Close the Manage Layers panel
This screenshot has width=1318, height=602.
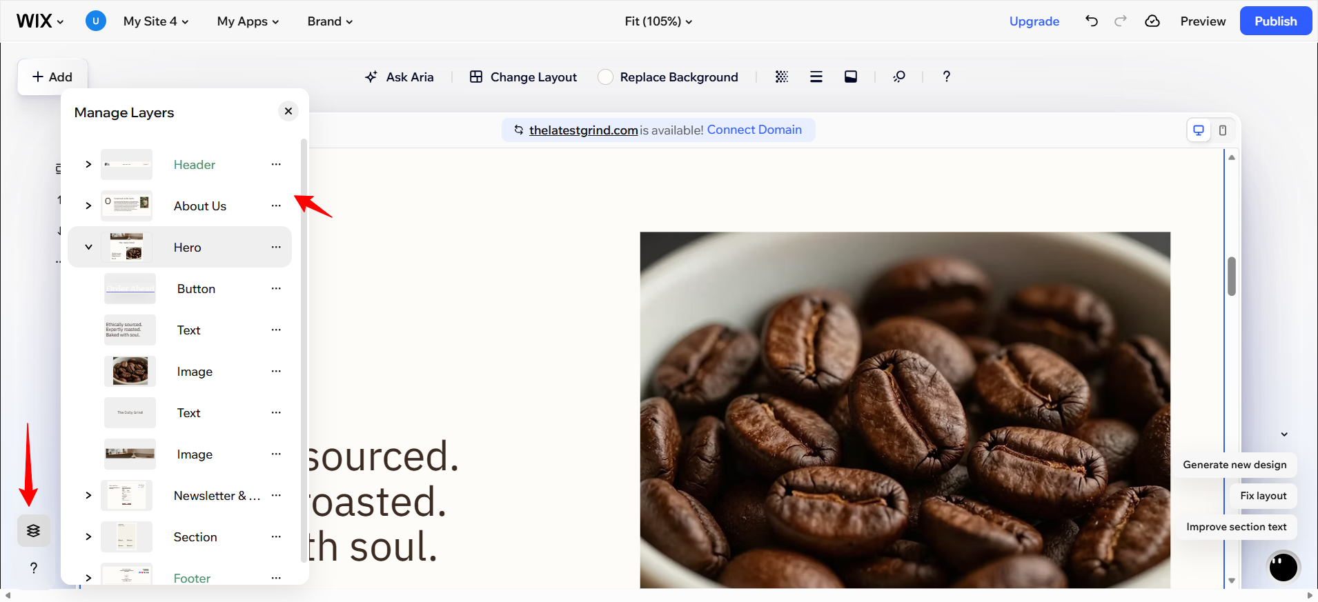(288, 111)
